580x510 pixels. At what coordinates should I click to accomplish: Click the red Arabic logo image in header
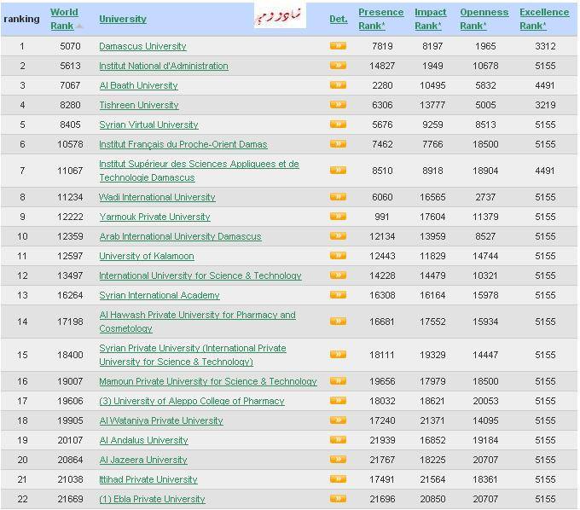pyautogui.click(x=280, y=17)
